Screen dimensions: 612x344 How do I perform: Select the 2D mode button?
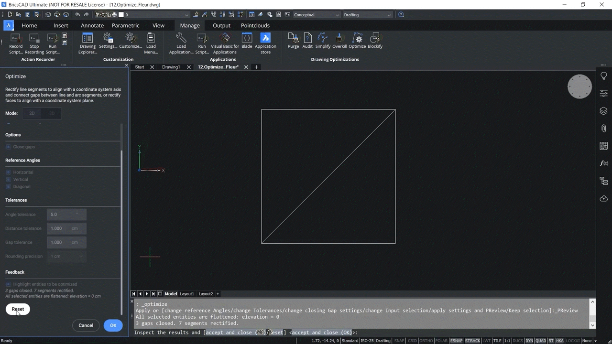point(32,113)
